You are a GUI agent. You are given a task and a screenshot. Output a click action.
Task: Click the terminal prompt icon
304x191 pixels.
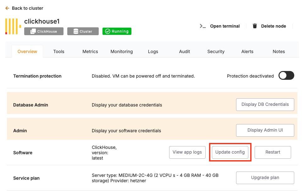tap(203, 26)
